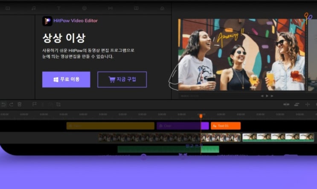Viewport: 317px width, 189px height.
Task: Open the text T tab
Action: 58,8
